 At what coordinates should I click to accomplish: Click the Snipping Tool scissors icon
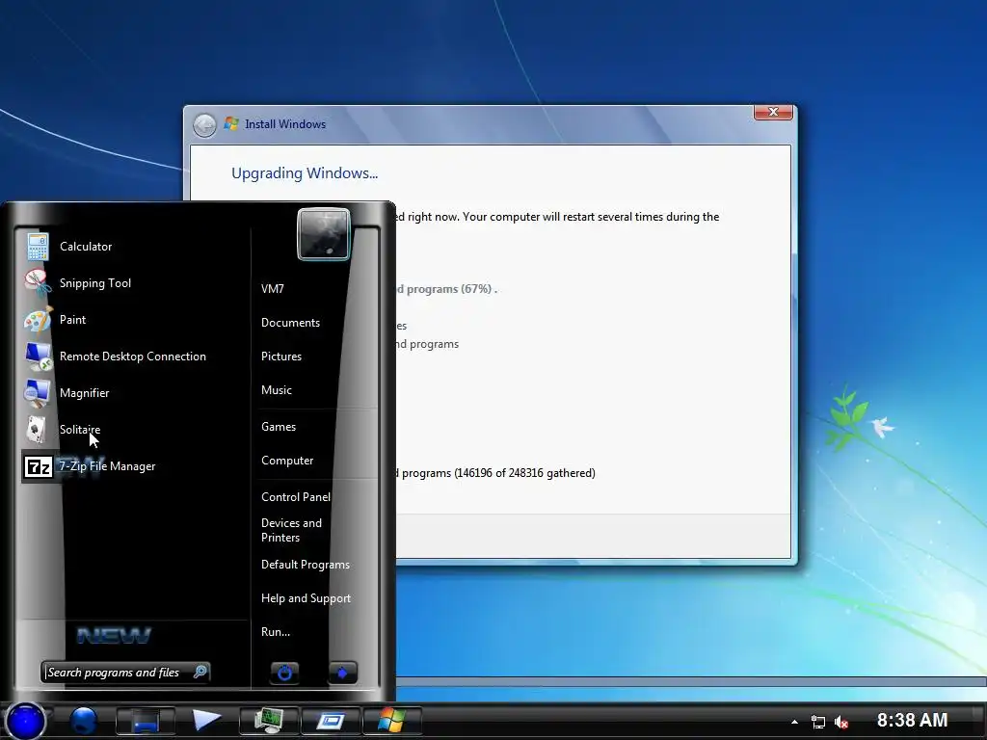(38, 283)
